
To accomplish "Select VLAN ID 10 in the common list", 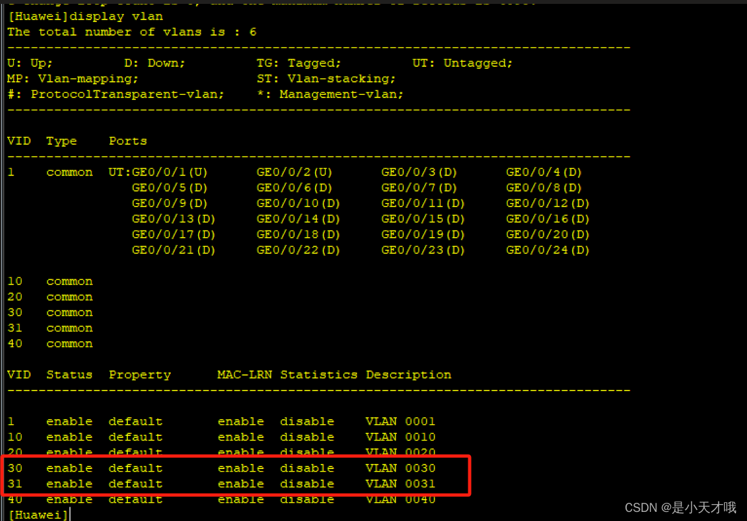I will [14, 281].
